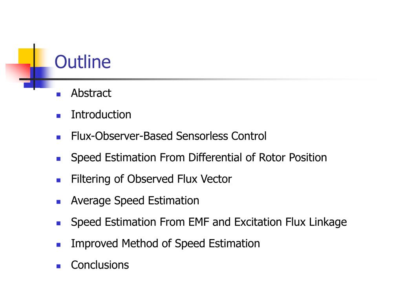The image size is (402, 302).
Task: Select Filtering of Observed Flux Vector
Action: pyautogui.click(x=151, y=179)
